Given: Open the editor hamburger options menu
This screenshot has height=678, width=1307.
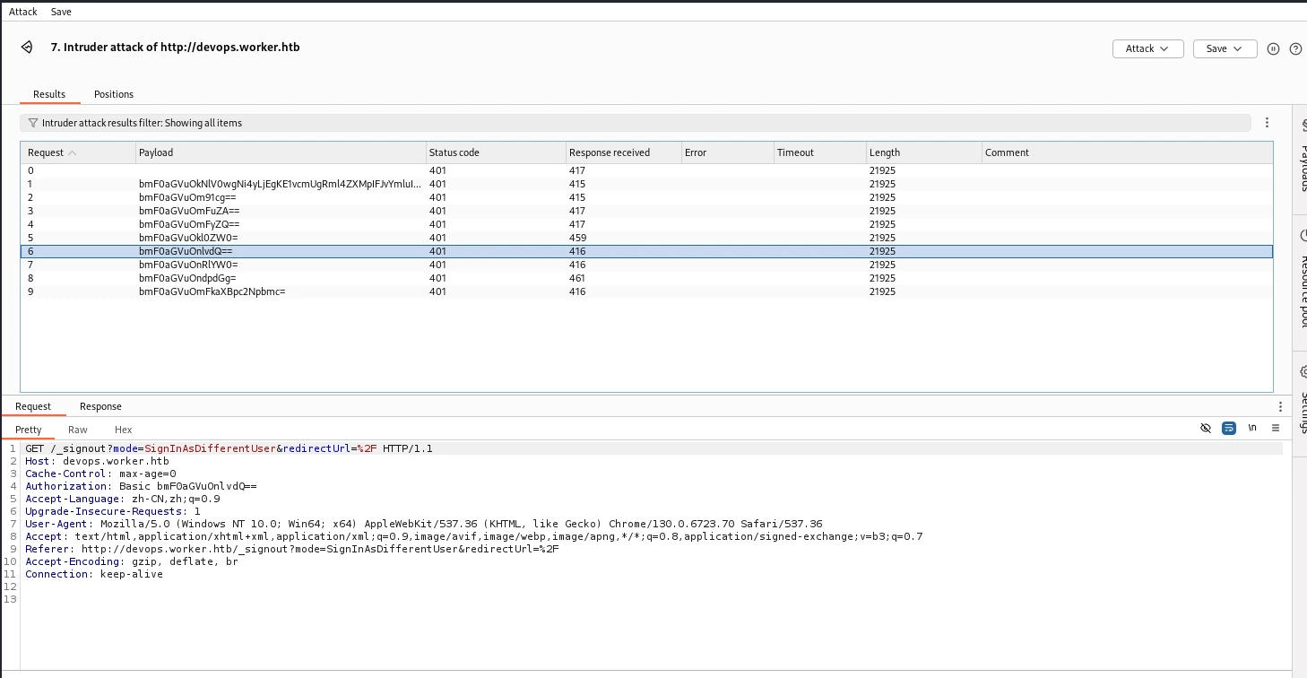Looking at the screenshot, I should tap(1275, 429).
